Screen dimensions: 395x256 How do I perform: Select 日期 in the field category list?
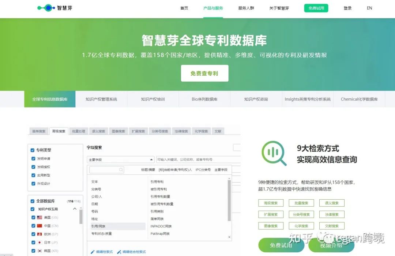[94, 204]
